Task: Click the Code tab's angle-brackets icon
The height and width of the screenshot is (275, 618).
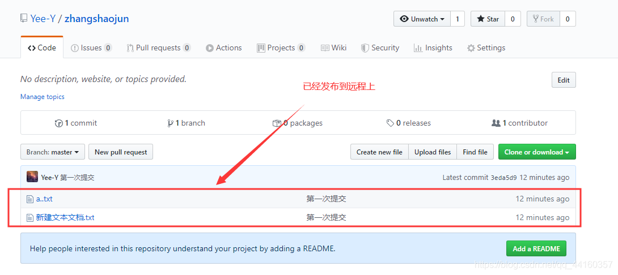Action: [32, 48]
